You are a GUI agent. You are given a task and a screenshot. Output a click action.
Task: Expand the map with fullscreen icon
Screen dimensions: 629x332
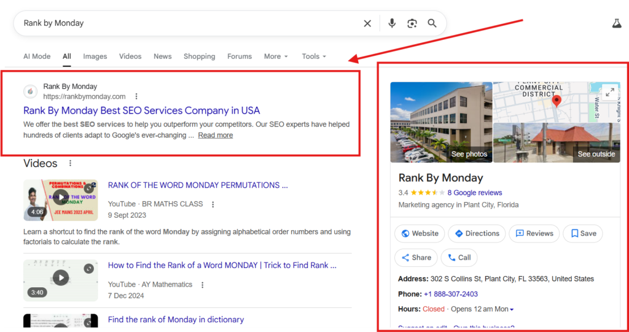[x=609, y=92]
